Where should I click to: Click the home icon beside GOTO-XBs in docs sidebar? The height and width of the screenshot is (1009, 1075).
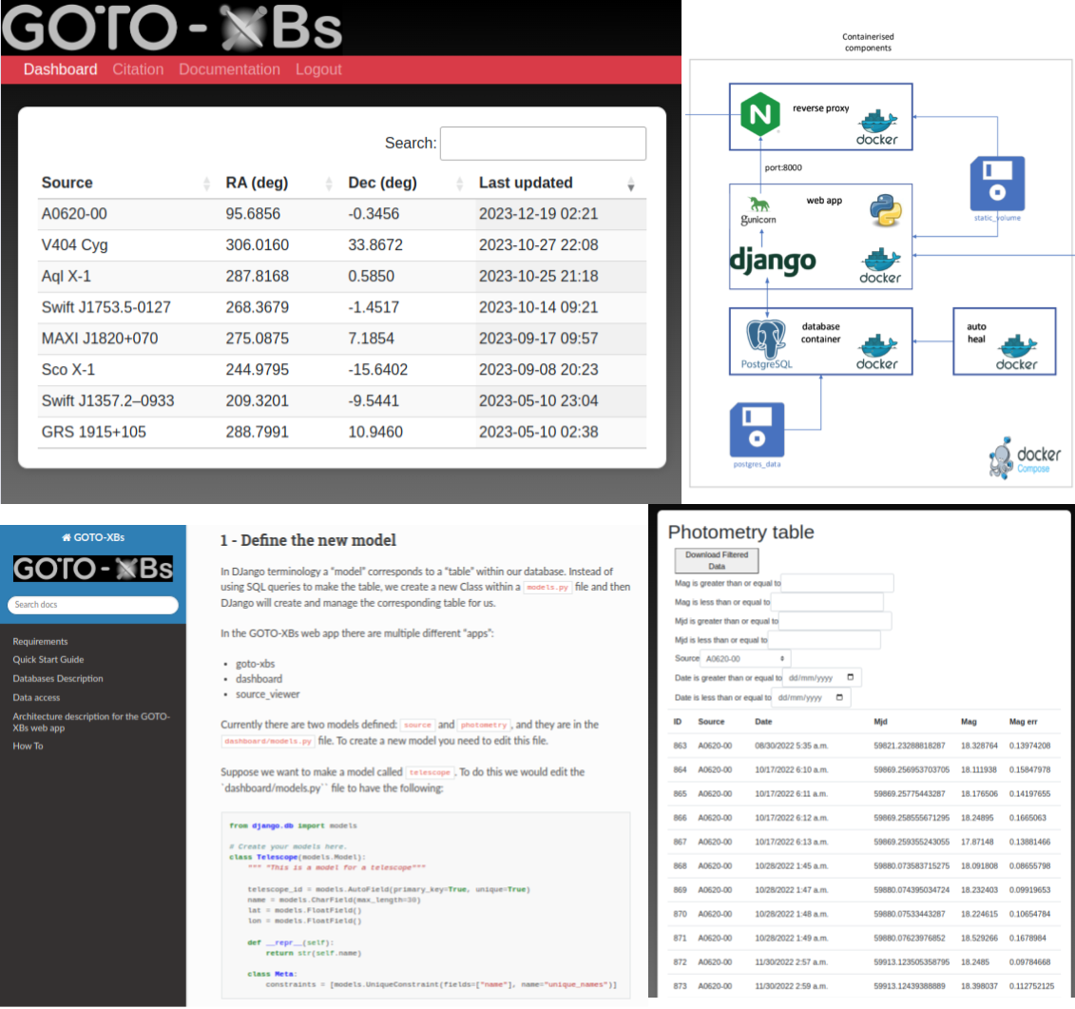pyautogui.click(x=67, y=537)
